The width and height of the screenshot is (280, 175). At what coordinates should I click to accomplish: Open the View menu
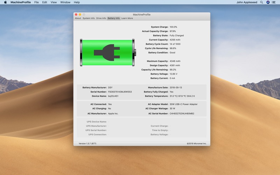pos(54,2)
